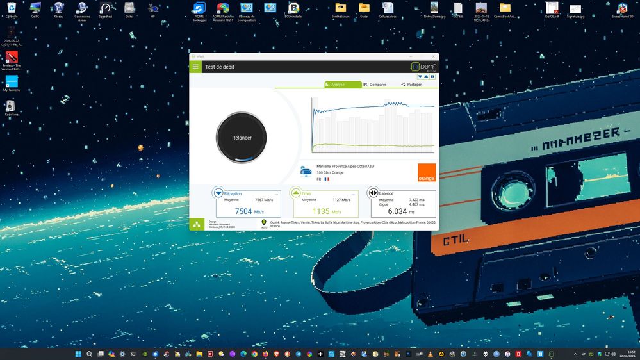Screen dimensions: 640x360
Task: Click the Relancer button to restart test
Action: (x=242, y=138)
